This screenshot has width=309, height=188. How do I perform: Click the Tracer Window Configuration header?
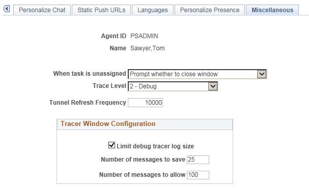[x=145, y=124]
